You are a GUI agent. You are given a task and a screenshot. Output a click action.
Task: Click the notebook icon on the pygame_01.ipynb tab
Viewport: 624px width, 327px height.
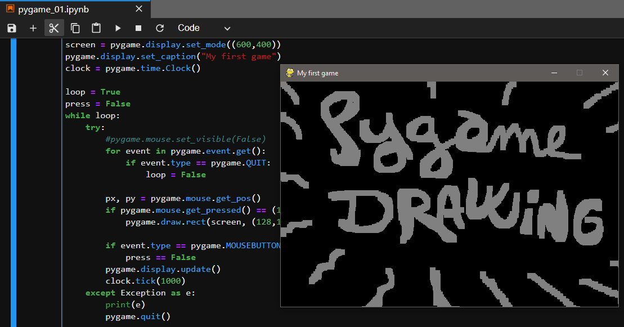[x=9, y=9]
